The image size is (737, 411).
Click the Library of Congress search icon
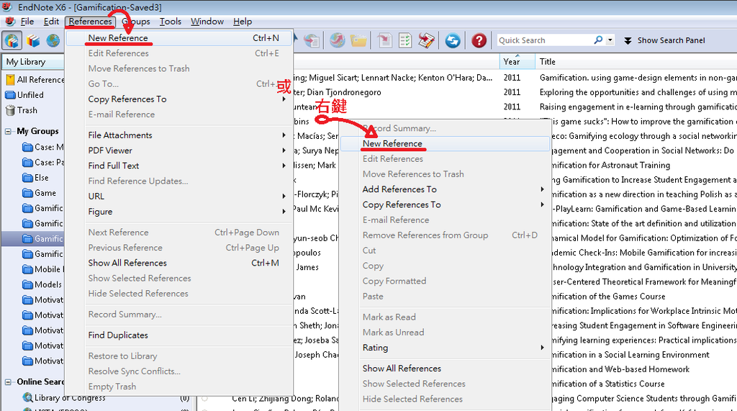point(28,398)
